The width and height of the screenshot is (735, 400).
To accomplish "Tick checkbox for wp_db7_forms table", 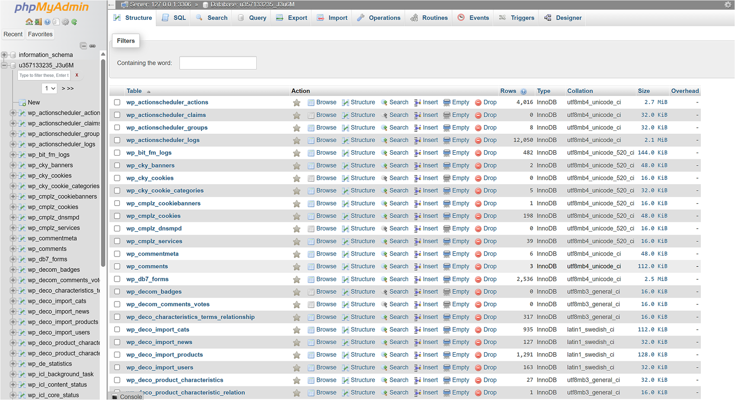I will tap(117, 279).
